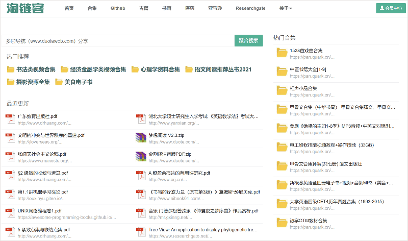Image resolution: width=408 pixels, height=241 pixels.
Task: Open the 语文阅读推荐丛书2021 link
Action: [223, 69]
